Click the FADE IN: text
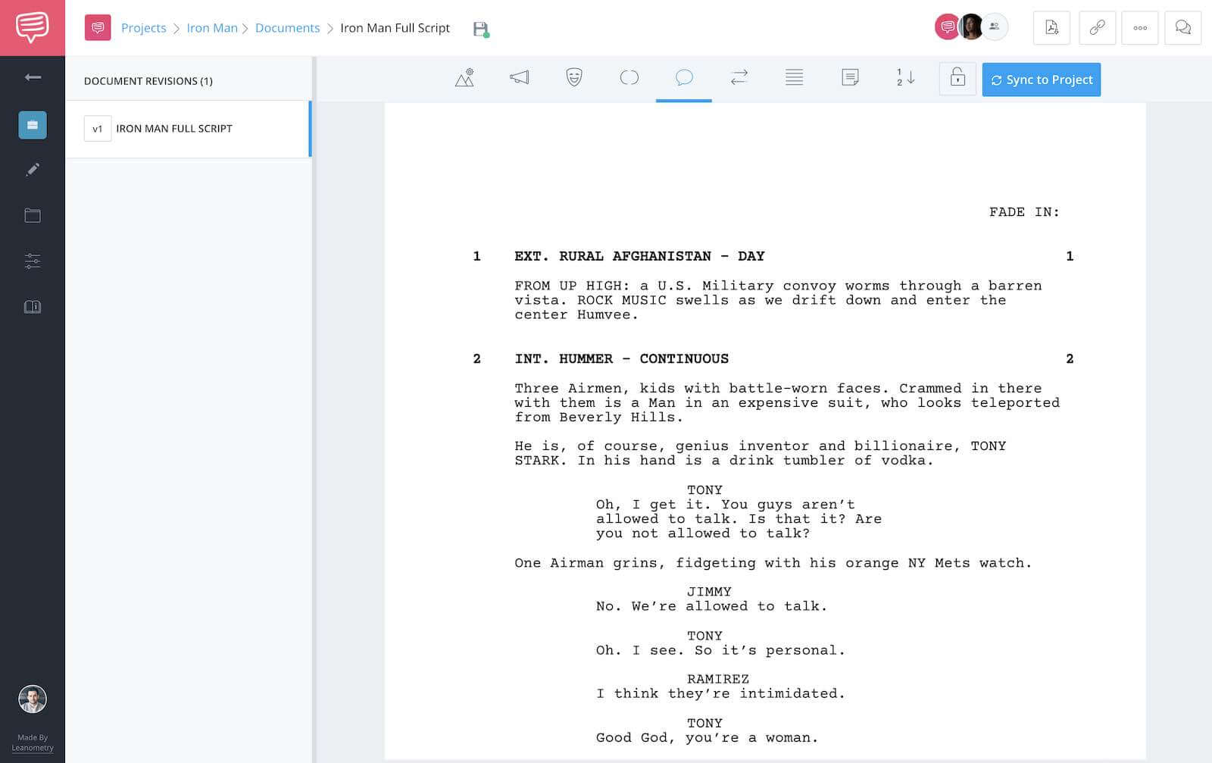This screenshot has width=1212, height=763. 1024,212
